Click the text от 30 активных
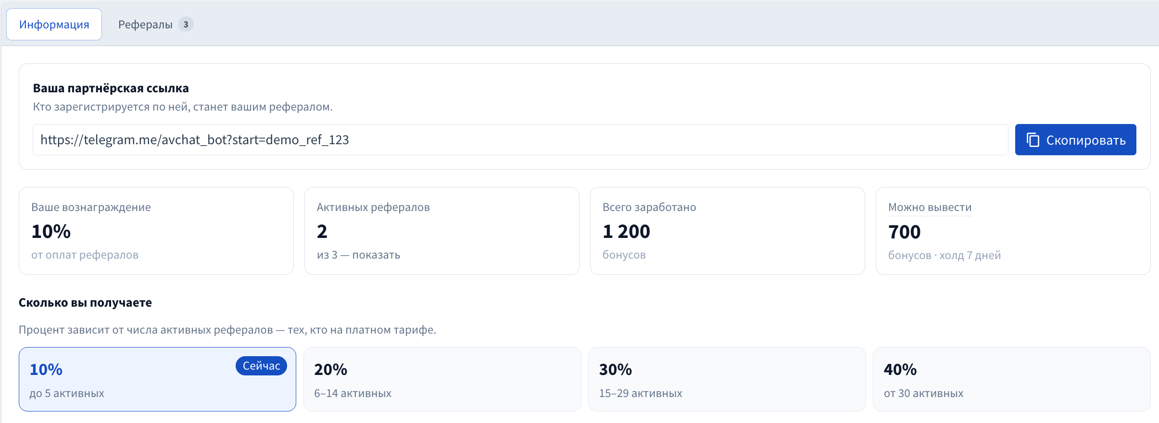This screenshot has width=1159, height=423. coord(923,393)
